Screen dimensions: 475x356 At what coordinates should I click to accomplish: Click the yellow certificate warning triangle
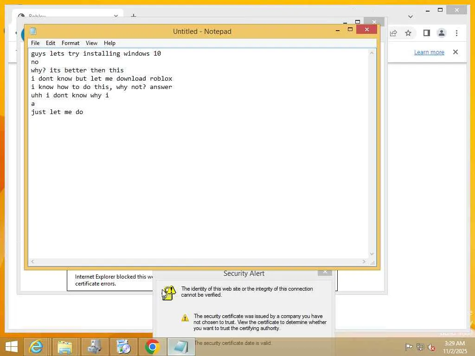click(x=185, y=318)
